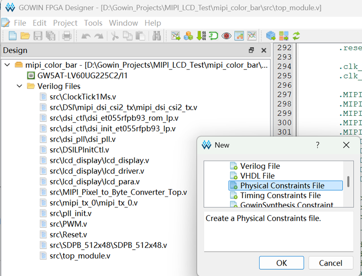Confirm the New dialog with OK
The height and width of the screenshot is (276, 362).
point(281,263)
